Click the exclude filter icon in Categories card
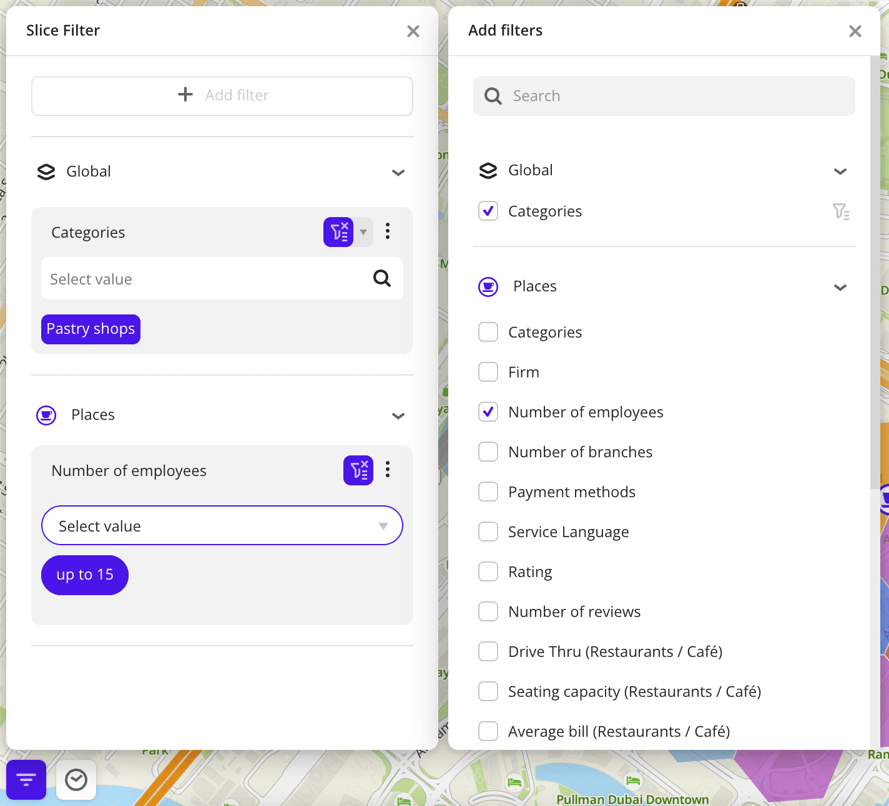 (338, 232)
